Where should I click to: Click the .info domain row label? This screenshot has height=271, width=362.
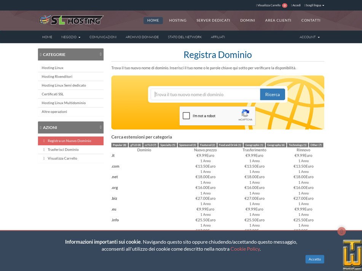pos(115,220)
